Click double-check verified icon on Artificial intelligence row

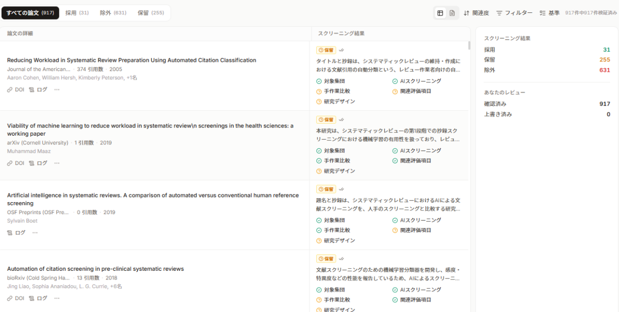tap(341, 189)
